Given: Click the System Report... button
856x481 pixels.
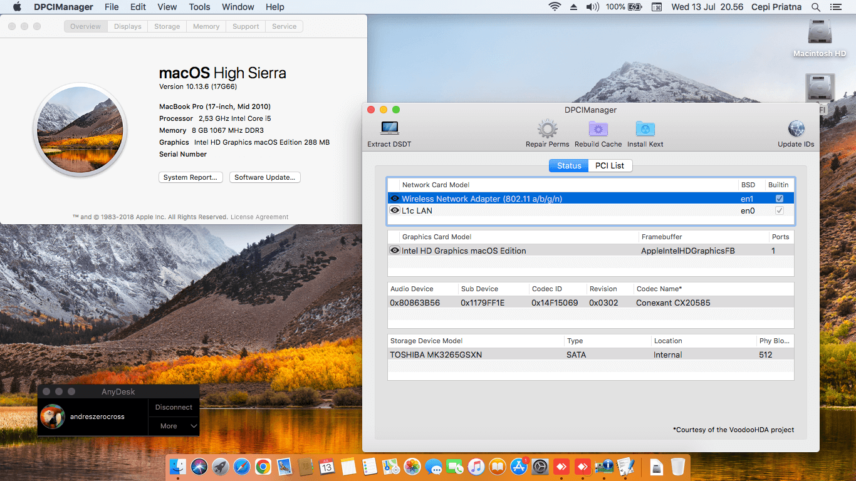Looking at the screenshot, I should pos(191,177).
